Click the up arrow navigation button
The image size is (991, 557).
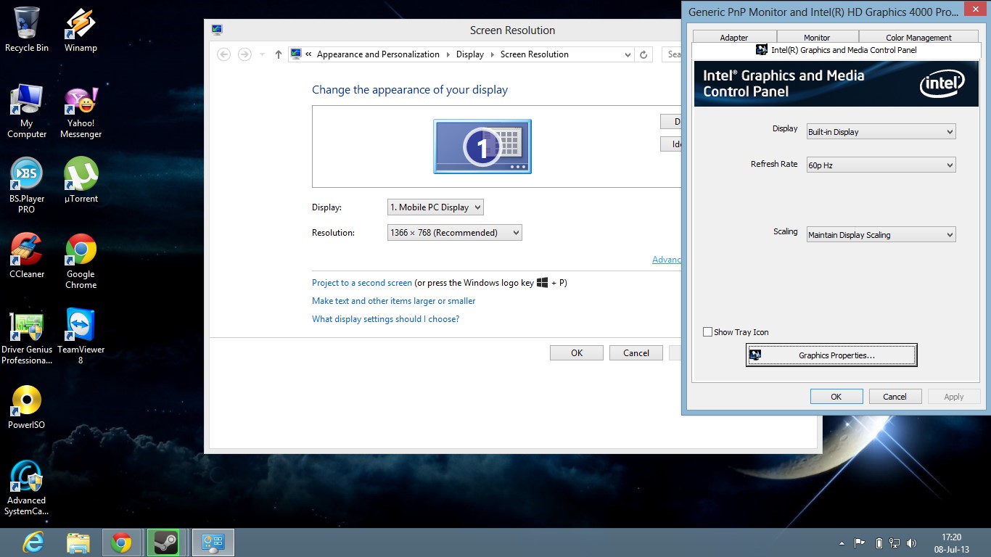(279, 54)
